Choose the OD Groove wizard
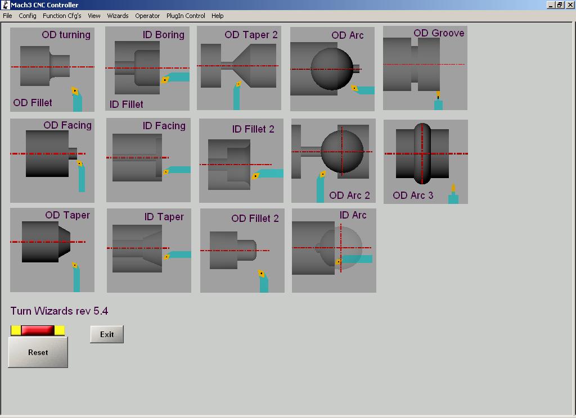The image size is (576, 418). pyautogui.click(x=425, y=68)
